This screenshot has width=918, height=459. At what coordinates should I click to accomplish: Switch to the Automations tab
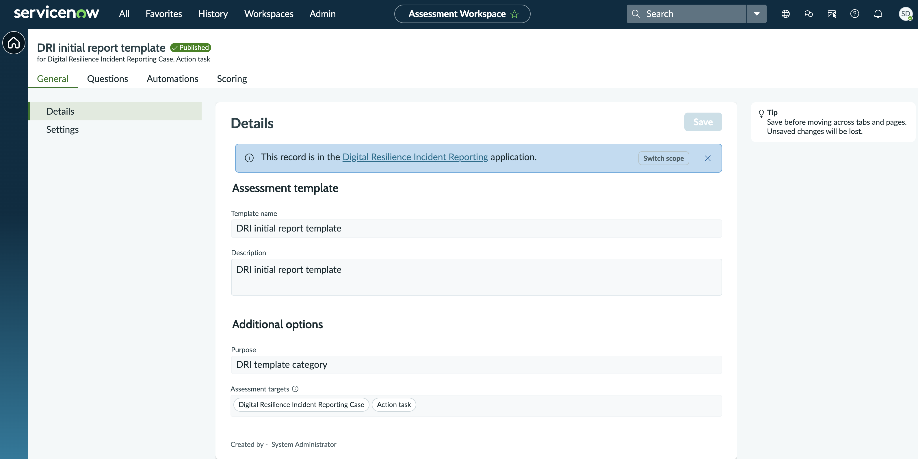point(172,79)
